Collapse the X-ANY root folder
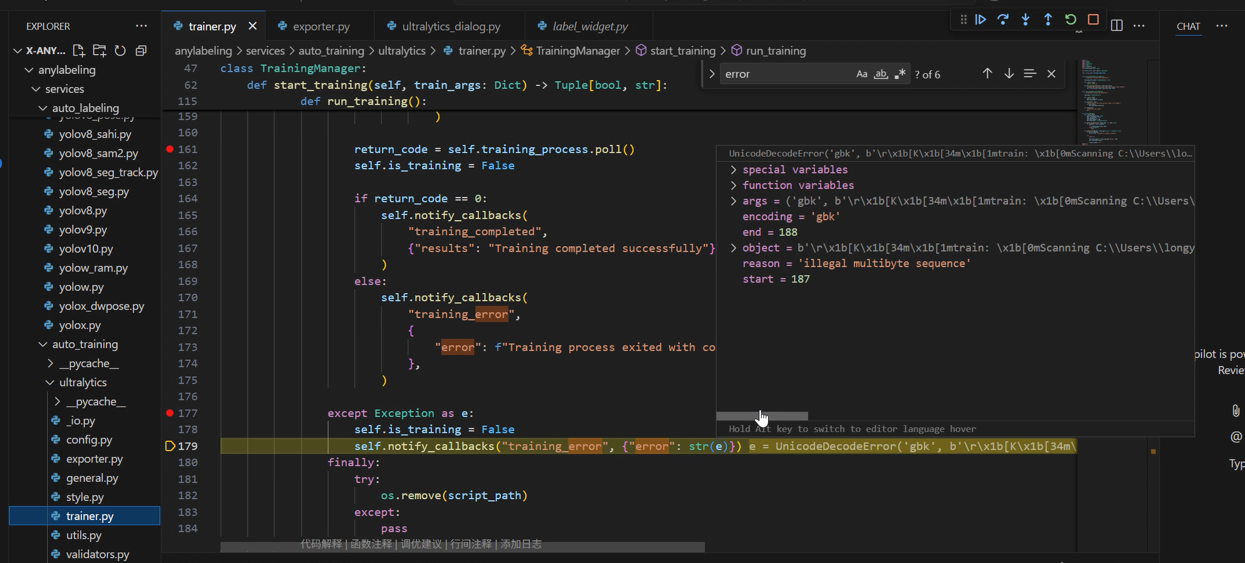This screenshot has width=1245, height=563. click(18, 51)
